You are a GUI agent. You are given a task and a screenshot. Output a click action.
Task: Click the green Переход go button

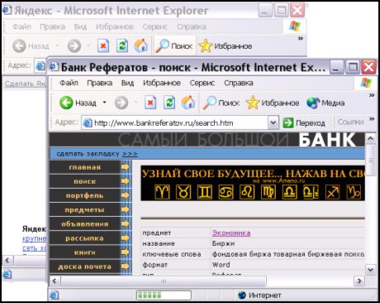point(288,123)
